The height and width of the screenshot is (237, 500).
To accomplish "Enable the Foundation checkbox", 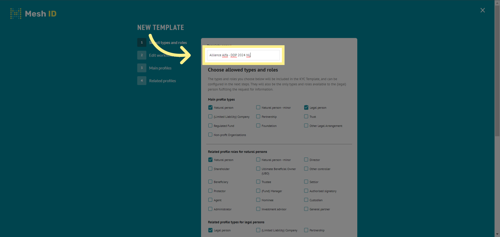I will 258,126.
